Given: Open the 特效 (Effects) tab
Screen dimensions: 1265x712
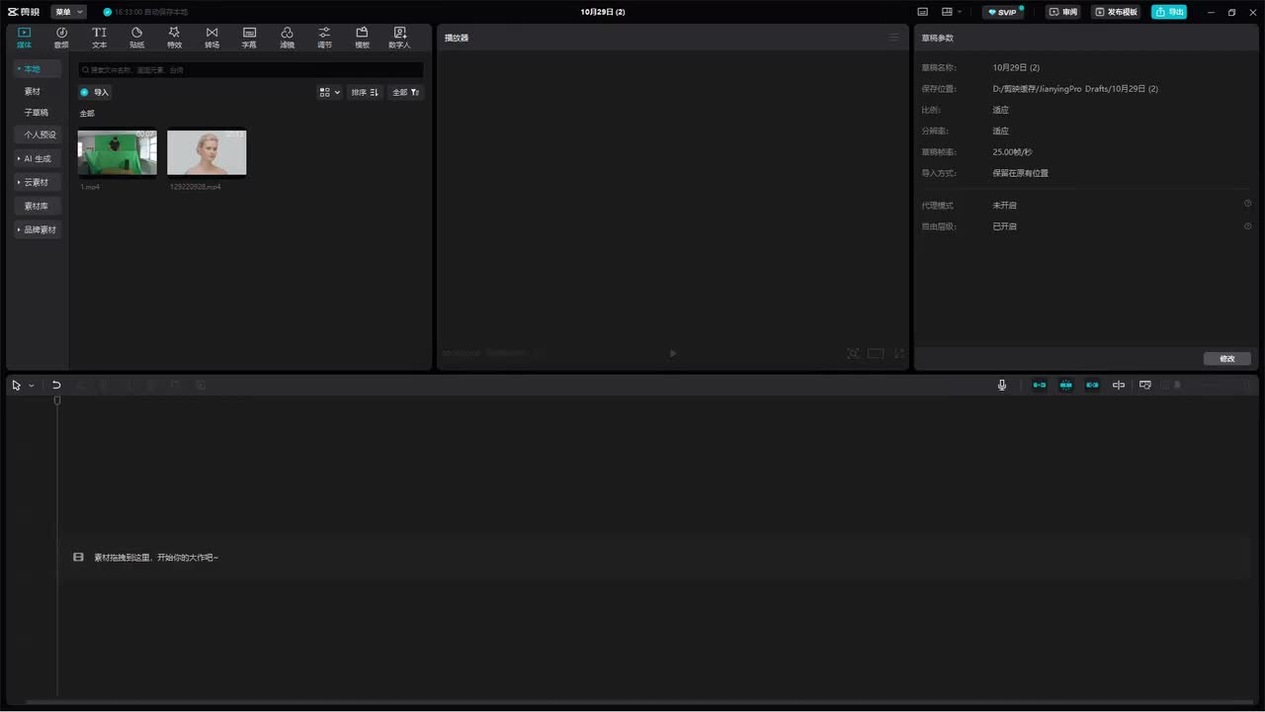Looking at the screenshot, I should (174, 38).
